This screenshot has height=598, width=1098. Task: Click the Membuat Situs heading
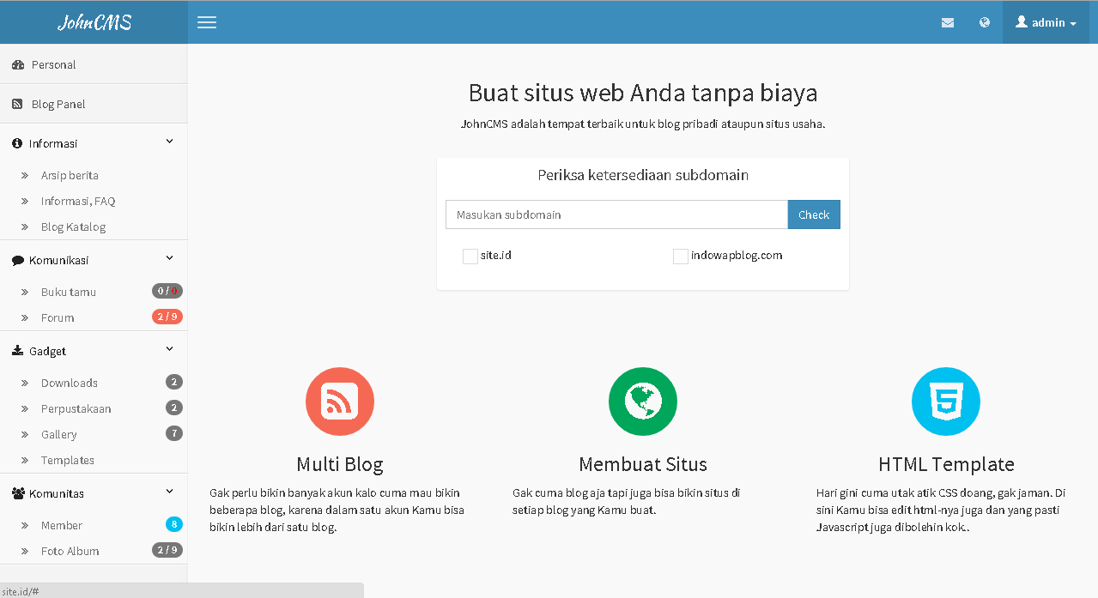coord(643,464)
